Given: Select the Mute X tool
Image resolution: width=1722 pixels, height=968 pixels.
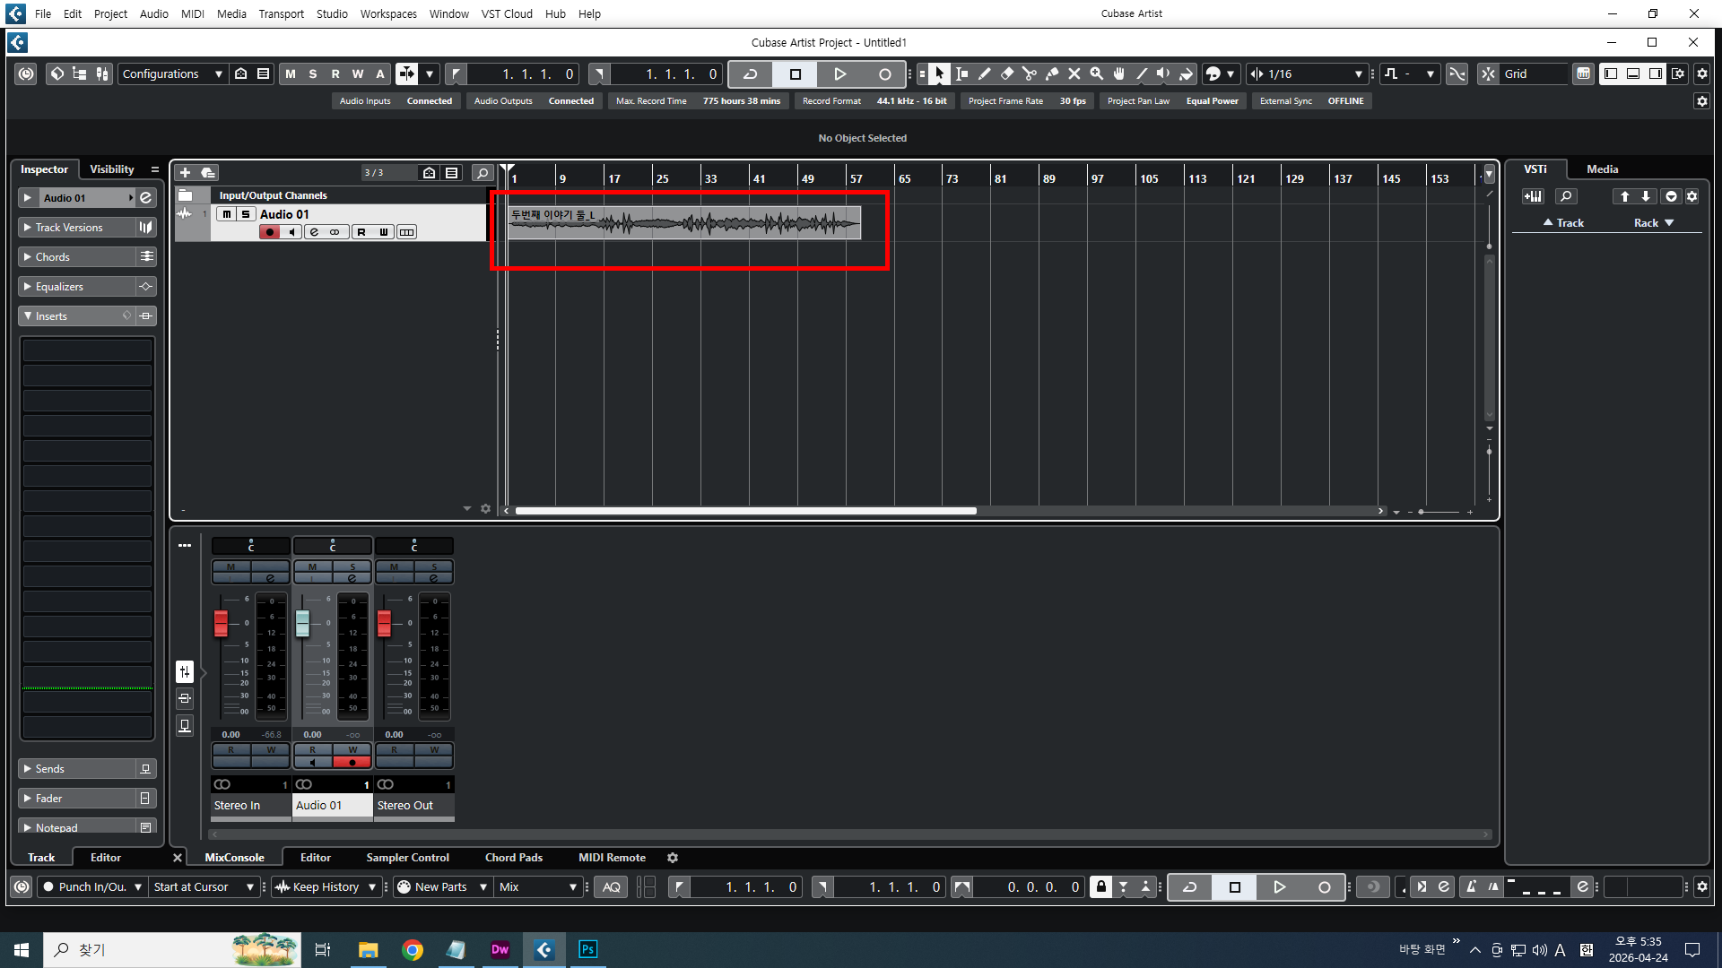Looking at the screenshot, I should [x=1074, y=74].
